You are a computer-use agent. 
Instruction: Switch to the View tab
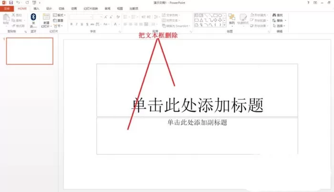[x=120, y=9]
